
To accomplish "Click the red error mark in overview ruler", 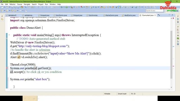I will (173, 66).
